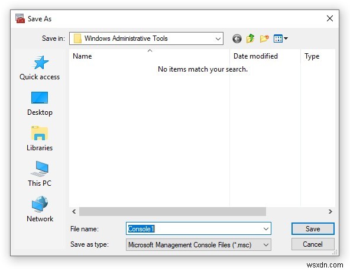The width and height of the screenshot is (350, 271).
Task: Go up one folder level
Action: (250, 38)
